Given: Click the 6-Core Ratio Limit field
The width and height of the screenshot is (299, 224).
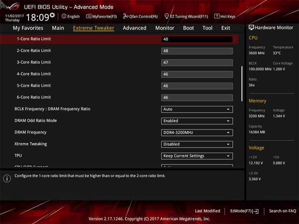Looking at the screenshot, I should tap(197, 97).
